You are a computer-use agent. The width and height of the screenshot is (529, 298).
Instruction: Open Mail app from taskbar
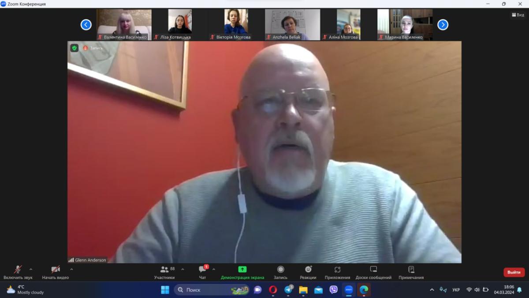pyautogui.click(x=318, y=290)
